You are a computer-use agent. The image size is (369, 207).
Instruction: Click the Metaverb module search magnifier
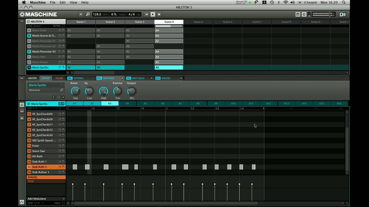(62, 90)
